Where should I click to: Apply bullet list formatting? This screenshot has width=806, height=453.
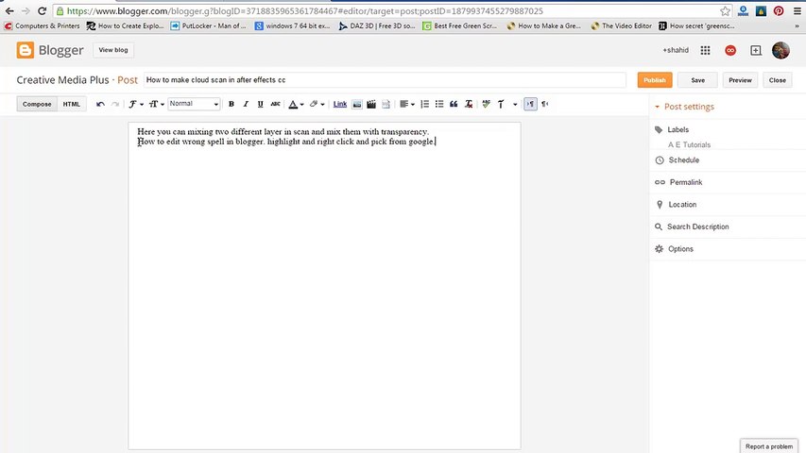pyautogui.click(x=439, y=104)
